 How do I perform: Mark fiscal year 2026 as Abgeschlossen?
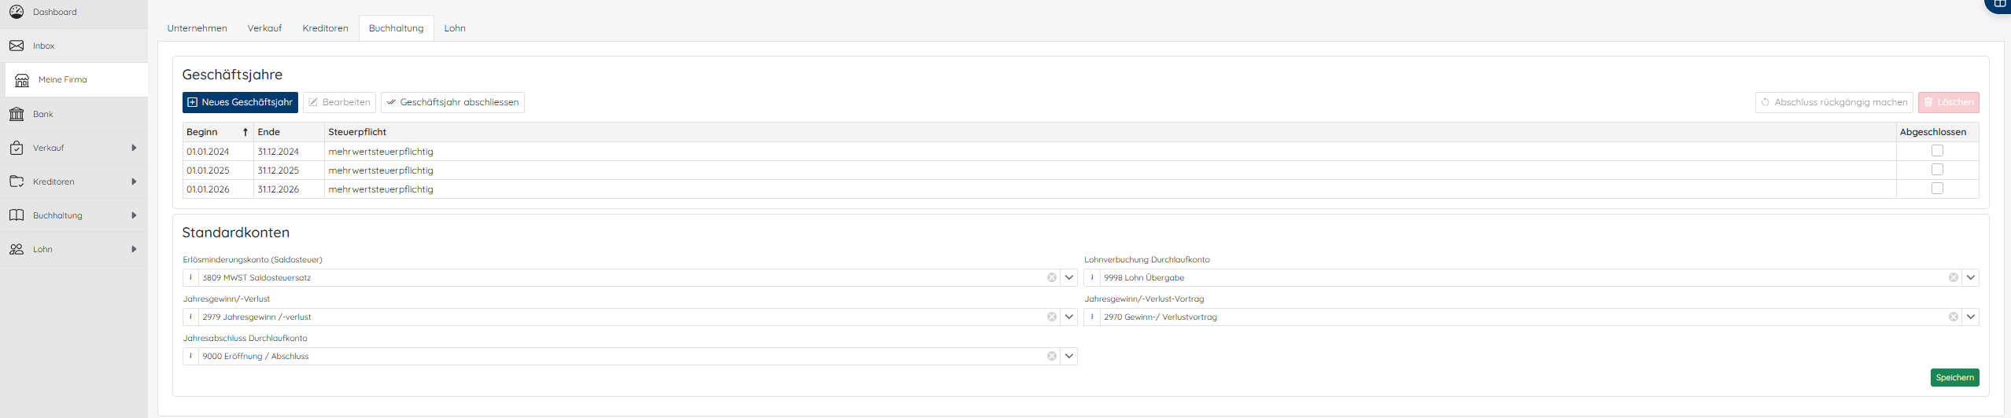point(1937,189)
